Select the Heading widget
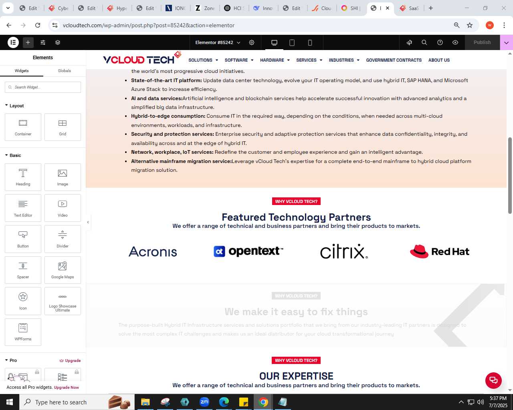This screenshot has height=410, width=513. click(23, 177)
